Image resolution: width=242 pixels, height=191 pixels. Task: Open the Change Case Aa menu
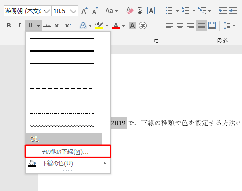[x=111, y=11]
